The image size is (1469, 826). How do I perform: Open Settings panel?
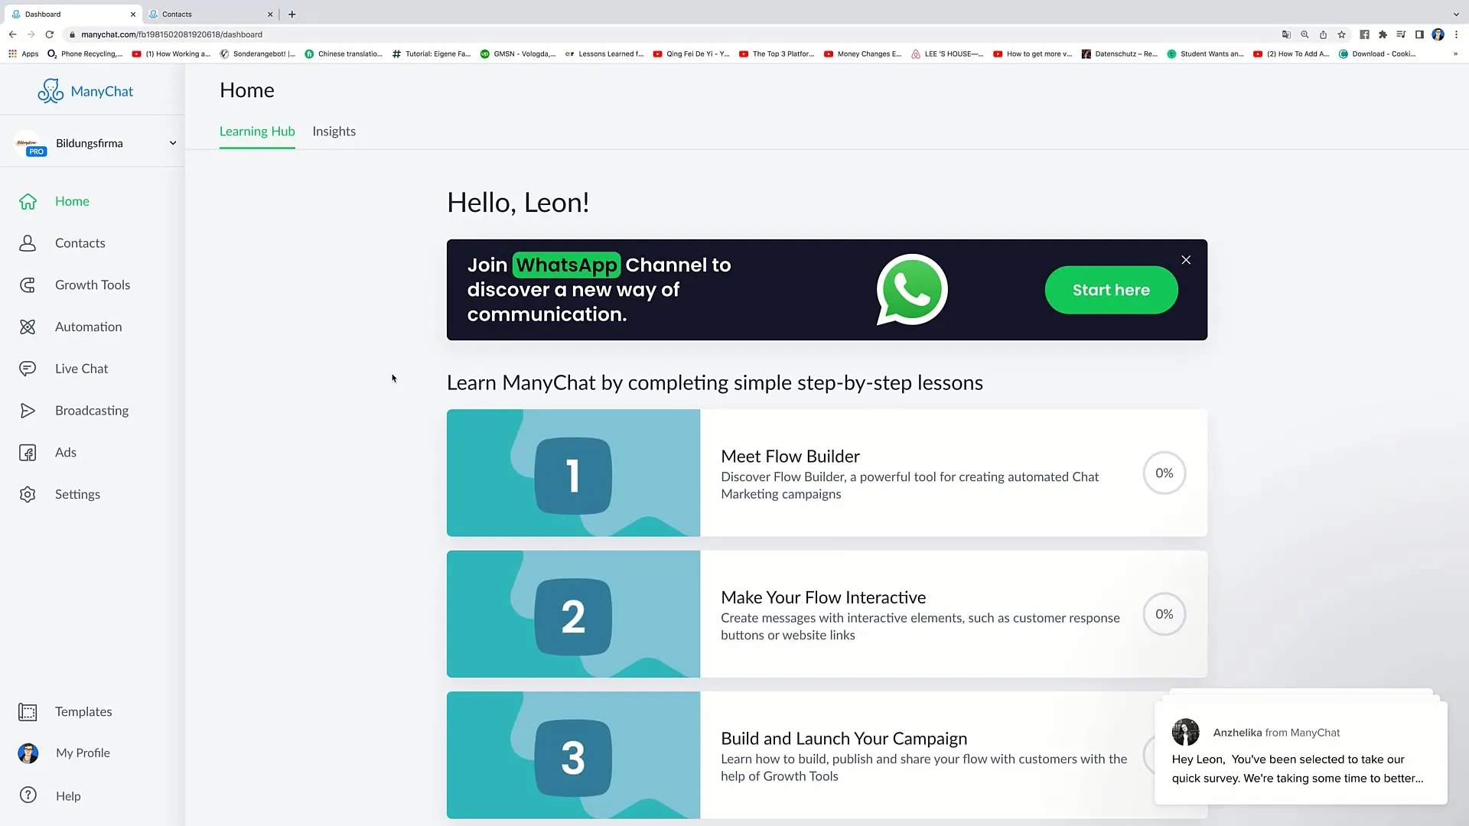click(x=78, y=493)
